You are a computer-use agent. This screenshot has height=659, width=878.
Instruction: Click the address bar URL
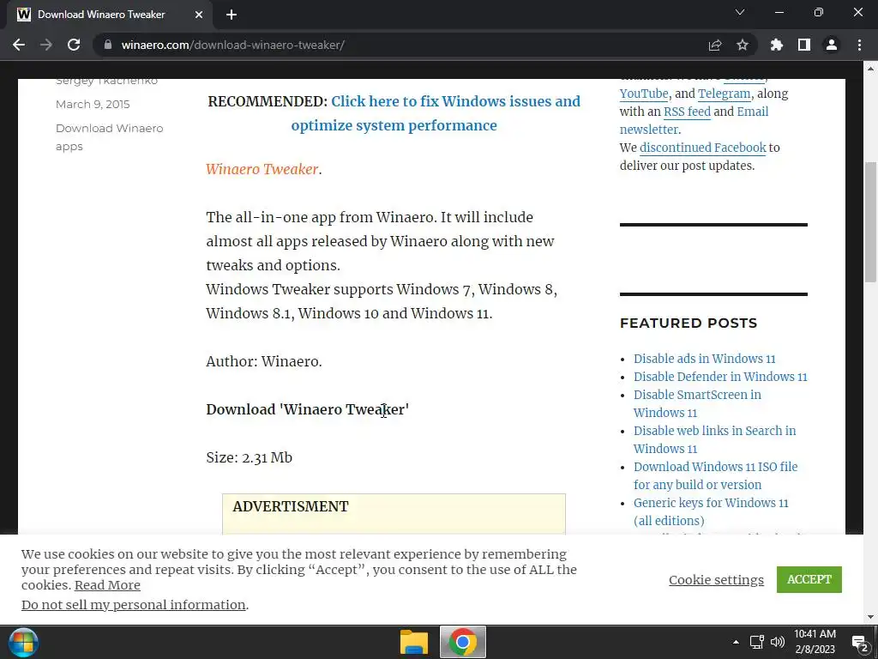233,45
